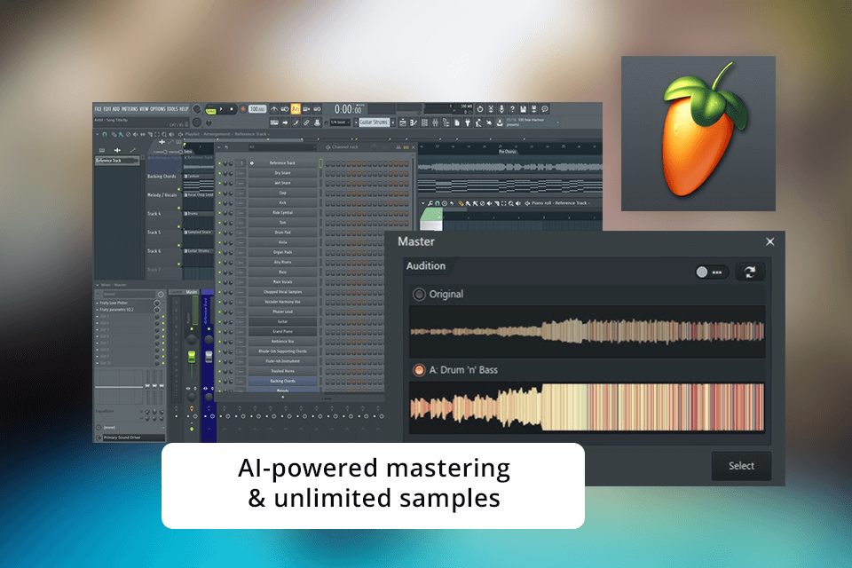Screen dimensions: 852x568
Task: Click the green Master mixer fader
Action: coord(192,357)
